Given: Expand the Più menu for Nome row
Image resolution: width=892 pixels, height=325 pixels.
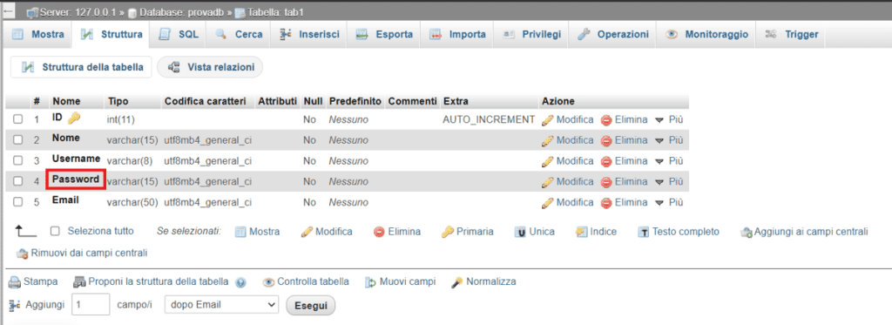Looking at the screenshot, I should [x=668, y=140].
